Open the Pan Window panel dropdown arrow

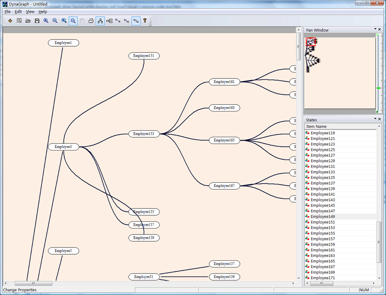click(x=374, y=30)
